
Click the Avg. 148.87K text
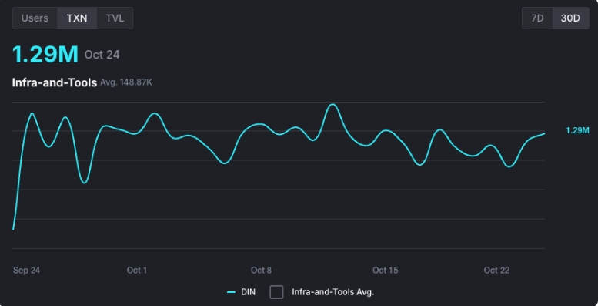coord(126,82)
